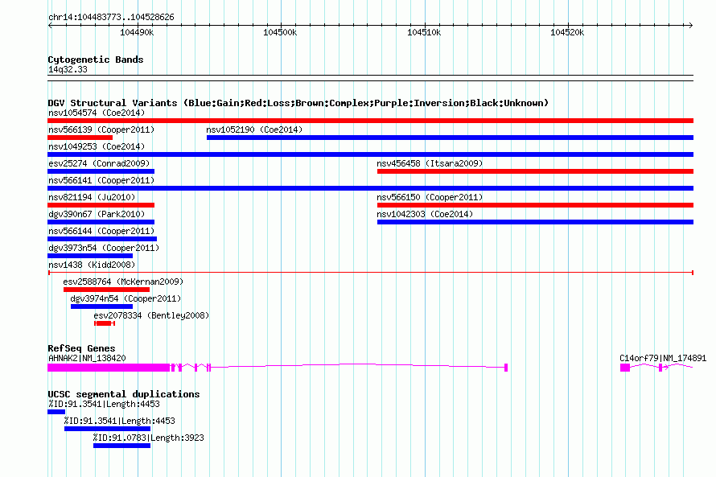The image size is (716, 477).
Task: Select the nsv566150 (Cooper2011) red loss bar
Action: tap(535, 205)
